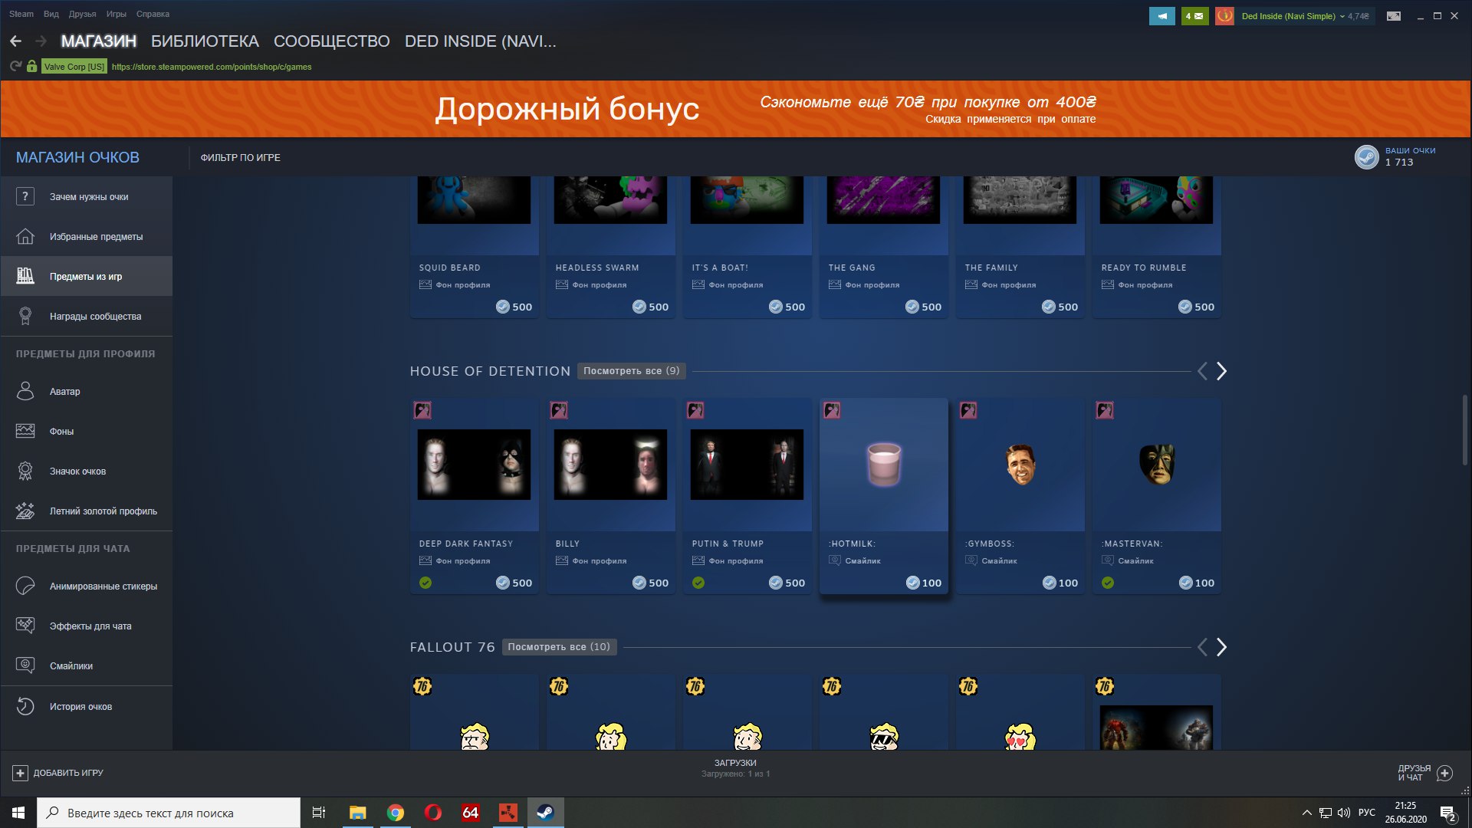This screenshot has width=1472, height=828.
Task: Click Посмотреть все (10) for Fallout 76
Action: click(559, 647)
